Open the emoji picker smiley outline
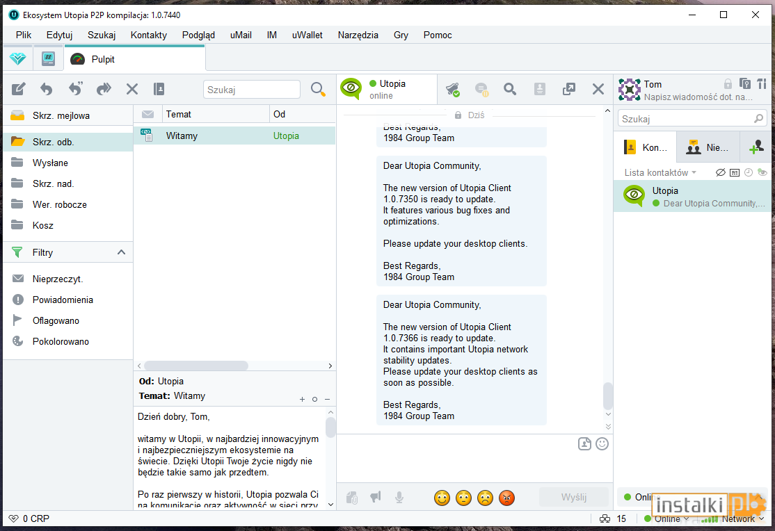775x531 pixels. [602, 443]
